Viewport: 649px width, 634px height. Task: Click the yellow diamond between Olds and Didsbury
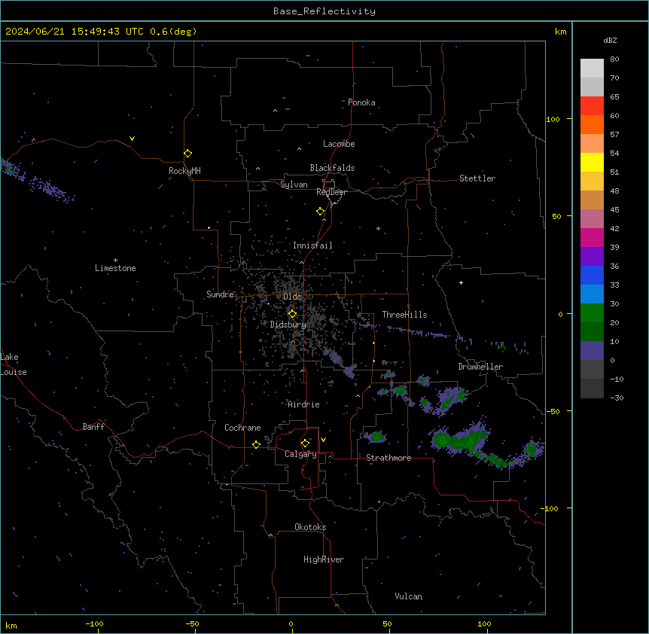[x=292, y=314]
